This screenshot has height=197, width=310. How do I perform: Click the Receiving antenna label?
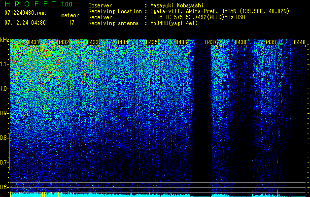(x=113, y=23)
